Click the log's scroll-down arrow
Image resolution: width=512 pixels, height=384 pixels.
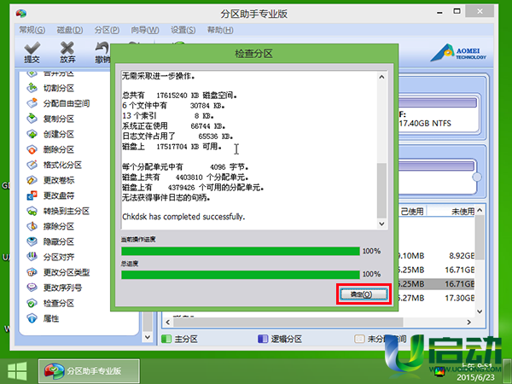pos(381,224)
